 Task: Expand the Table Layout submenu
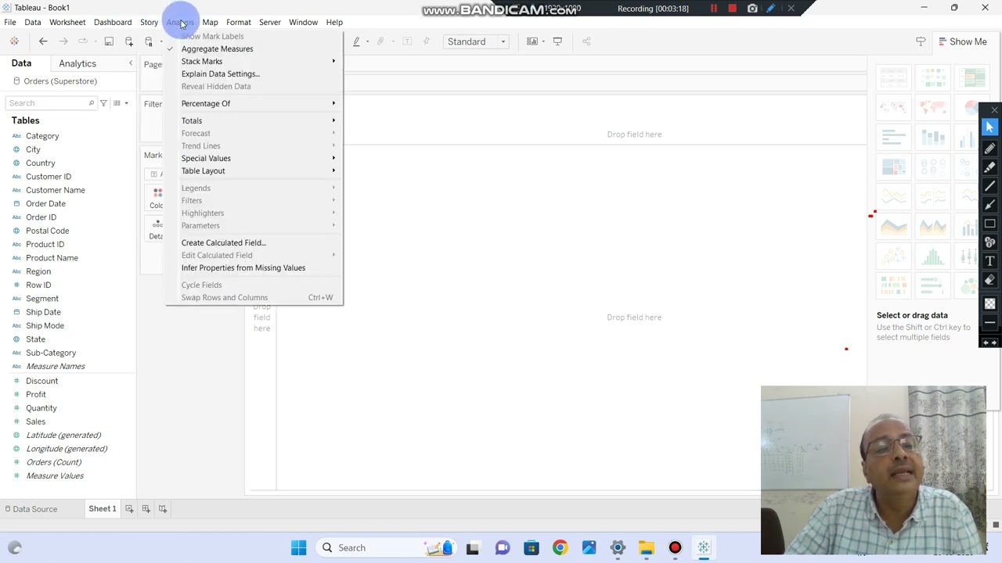pos(254,170)
